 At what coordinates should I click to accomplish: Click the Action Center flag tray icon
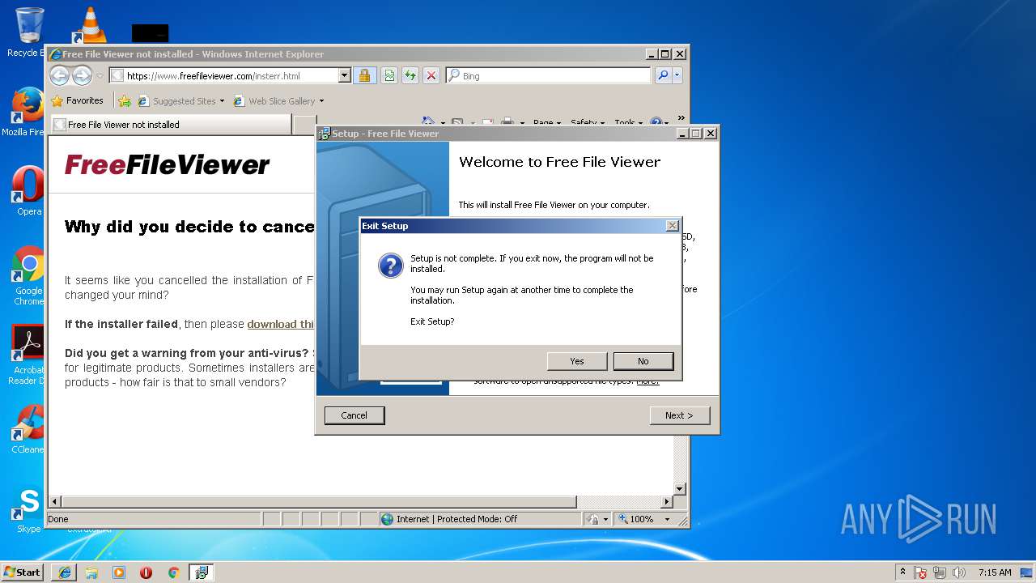pos(920,572)
